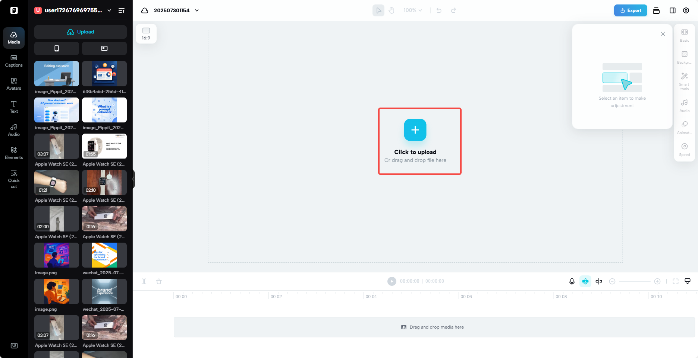Toggle the layout split panel view
This screenshot has width=698, height=358.
673,10
